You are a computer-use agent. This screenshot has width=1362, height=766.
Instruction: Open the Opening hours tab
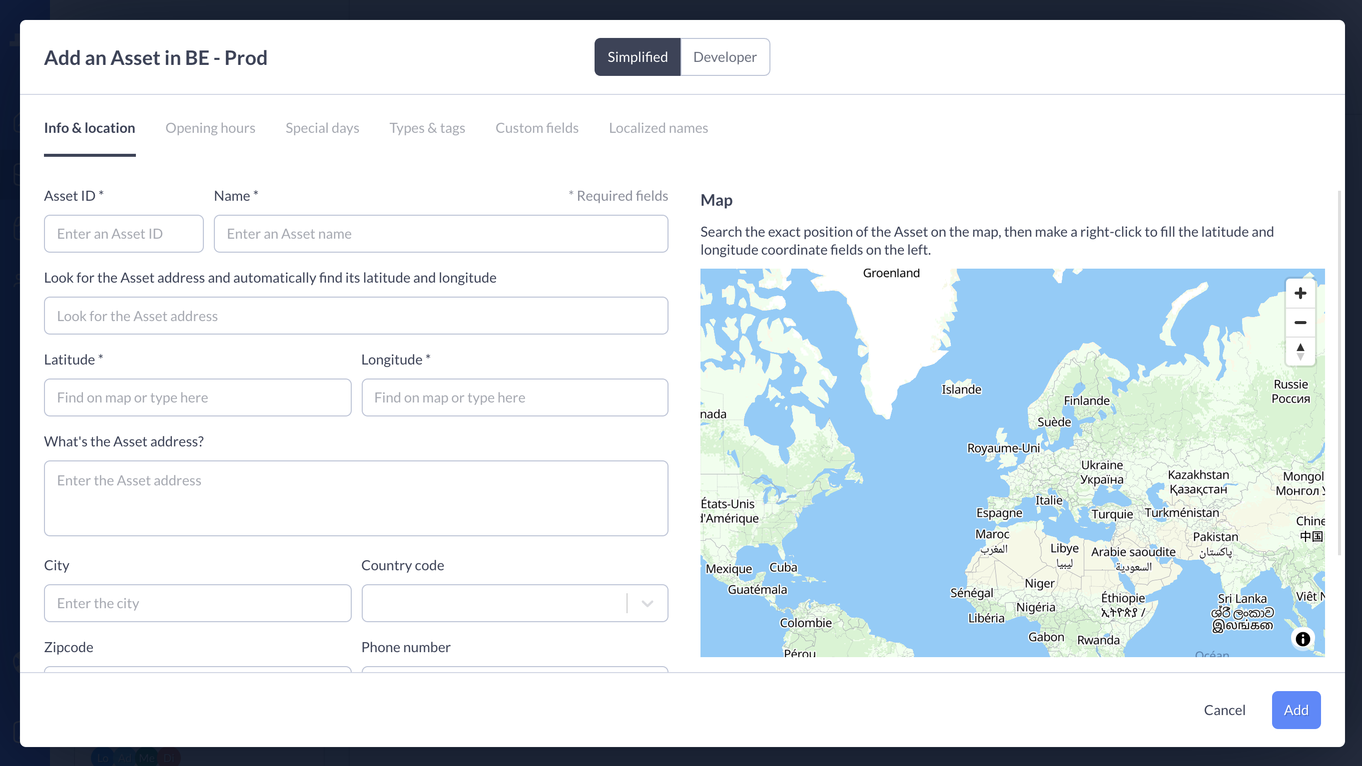click(210, 128)
